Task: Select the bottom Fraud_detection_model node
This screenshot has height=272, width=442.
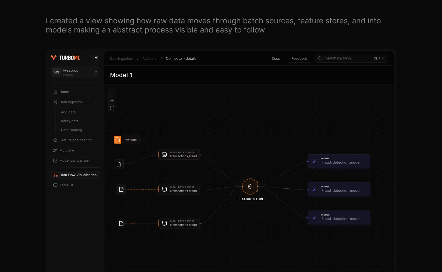Action: pos(339,217)
